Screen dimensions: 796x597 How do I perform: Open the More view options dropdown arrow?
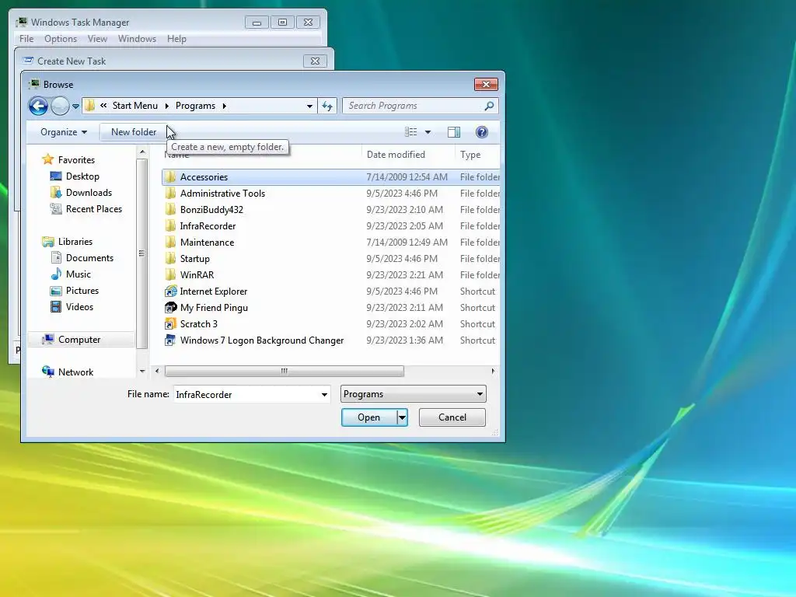click(428, 132)
